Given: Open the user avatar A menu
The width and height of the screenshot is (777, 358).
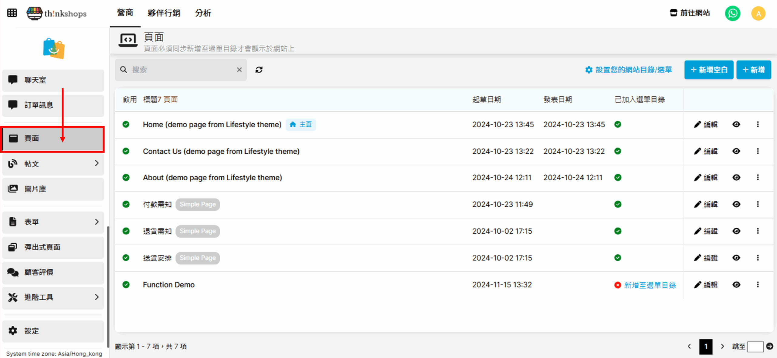Looking at the screenshot, I should [x=758, y=13].
